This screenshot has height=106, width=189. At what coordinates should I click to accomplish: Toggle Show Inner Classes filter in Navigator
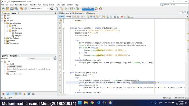click(x=20, y=94)
